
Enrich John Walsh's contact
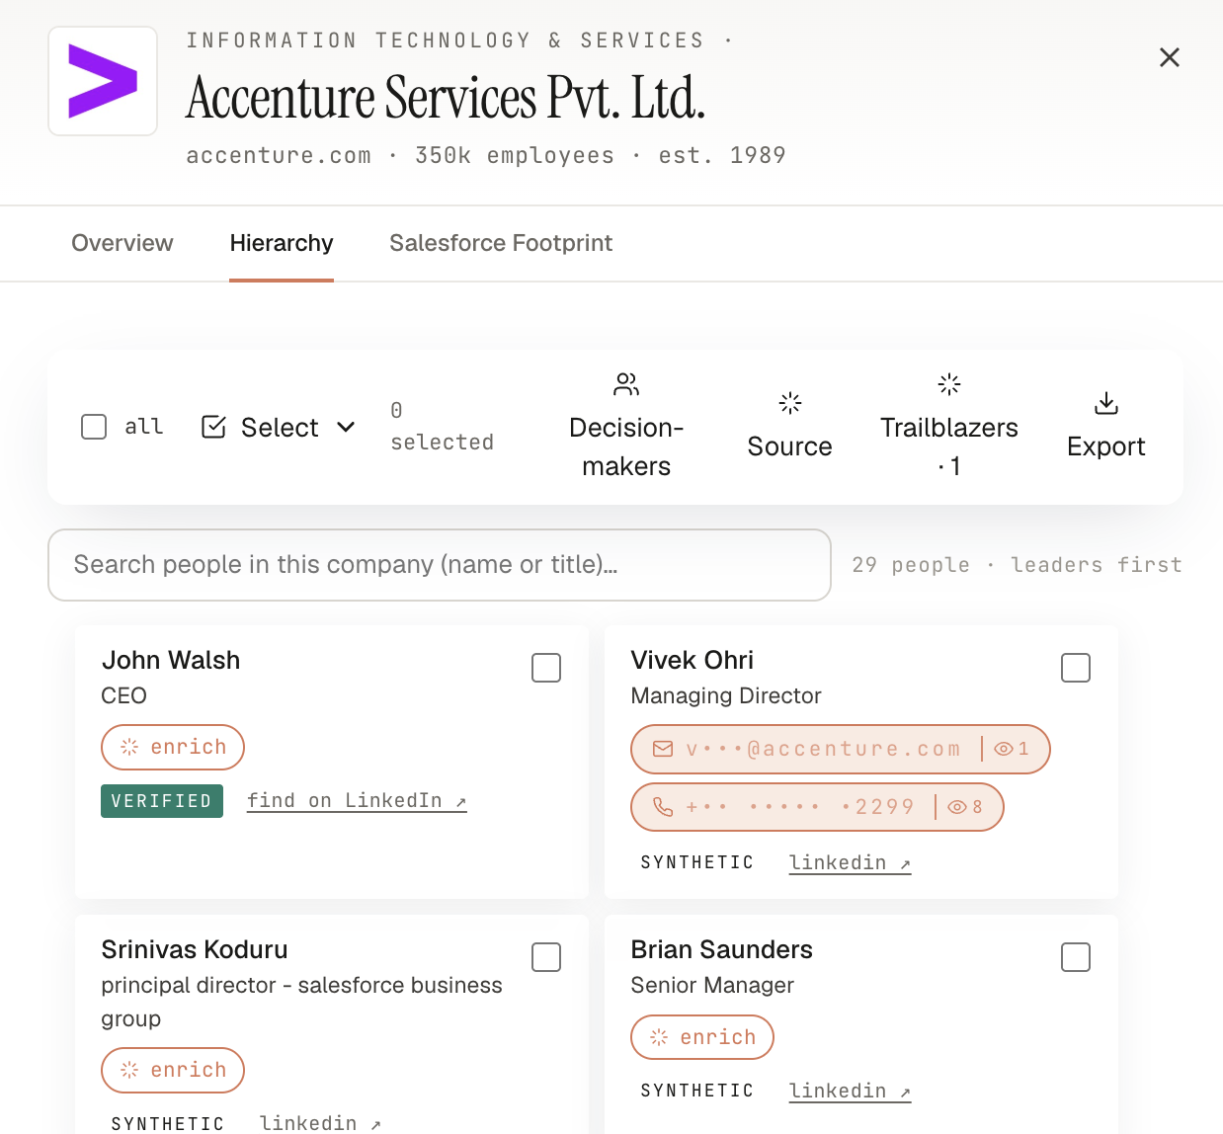pyautogui.click(x=173, y=747)
